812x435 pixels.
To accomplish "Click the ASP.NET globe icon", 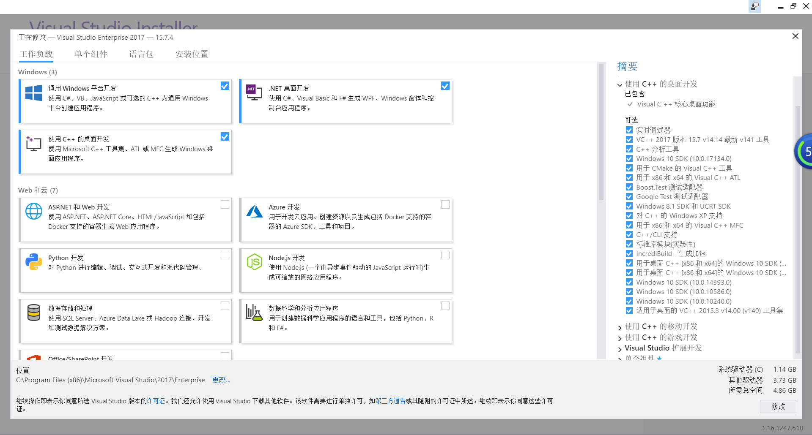I will 34,211.
